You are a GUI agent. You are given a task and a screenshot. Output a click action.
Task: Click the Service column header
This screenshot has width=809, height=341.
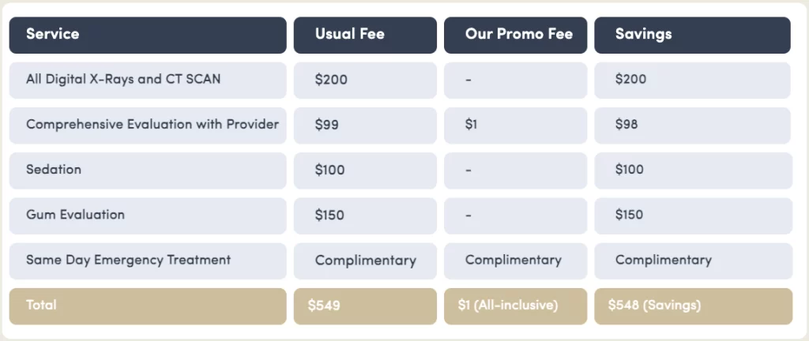(147, 35)
